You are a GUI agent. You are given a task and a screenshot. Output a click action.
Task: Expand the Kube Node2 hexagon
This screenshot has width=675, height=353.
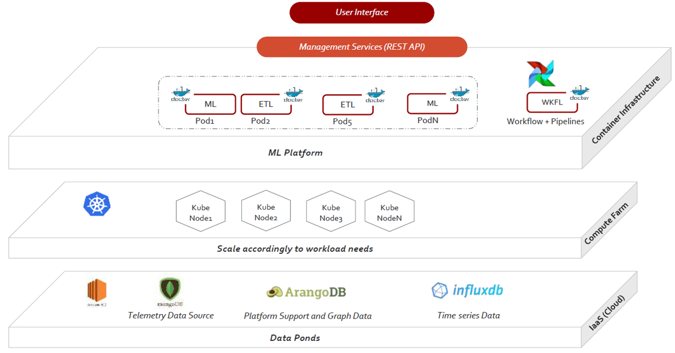[266, 211]
